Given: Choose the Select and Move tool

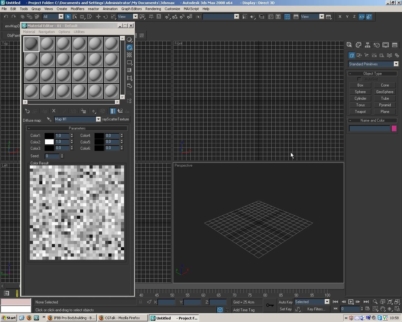Looking at the screenshot, I should pos(98,17).
